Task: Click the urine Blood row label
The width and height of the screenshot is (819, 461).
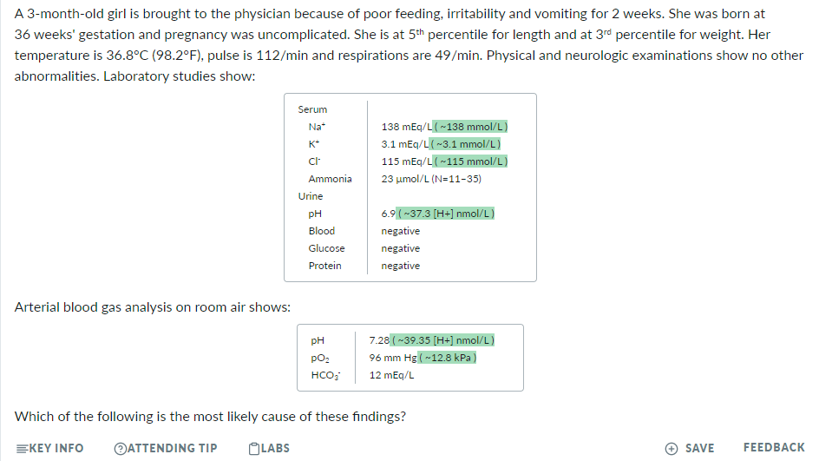Action: pos(321,231)
